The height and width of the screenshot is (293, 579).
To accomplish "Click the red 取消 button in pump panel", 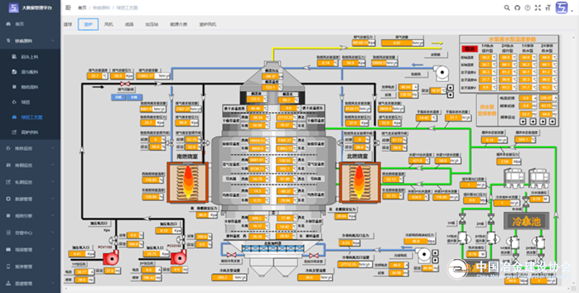I will 469,49.
